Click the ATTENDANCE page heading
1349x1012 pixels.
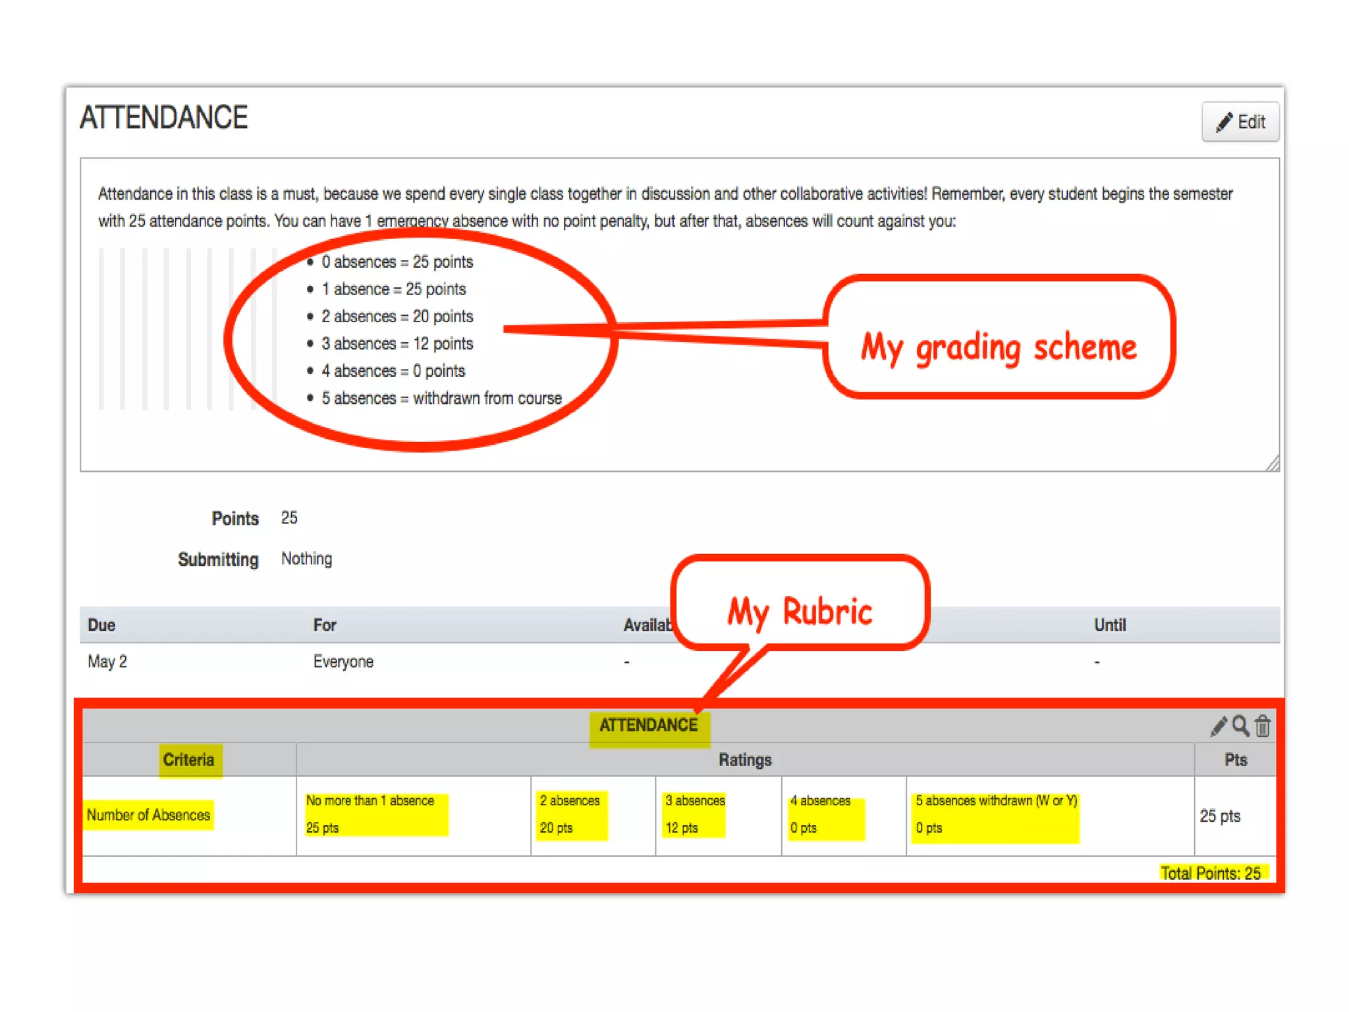tap(163, 118)
